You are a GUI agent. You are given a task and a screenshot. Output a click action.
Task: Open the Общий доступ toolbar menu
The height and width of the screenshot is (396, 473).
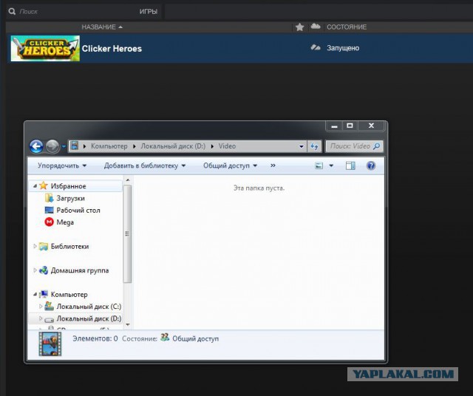(230, 165)
